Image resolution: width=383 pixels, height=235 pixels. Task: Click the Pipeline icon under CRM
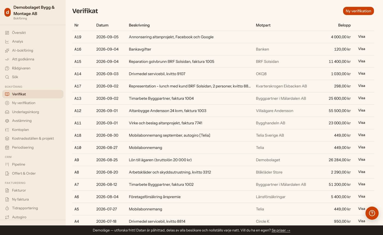pos(7,164)
